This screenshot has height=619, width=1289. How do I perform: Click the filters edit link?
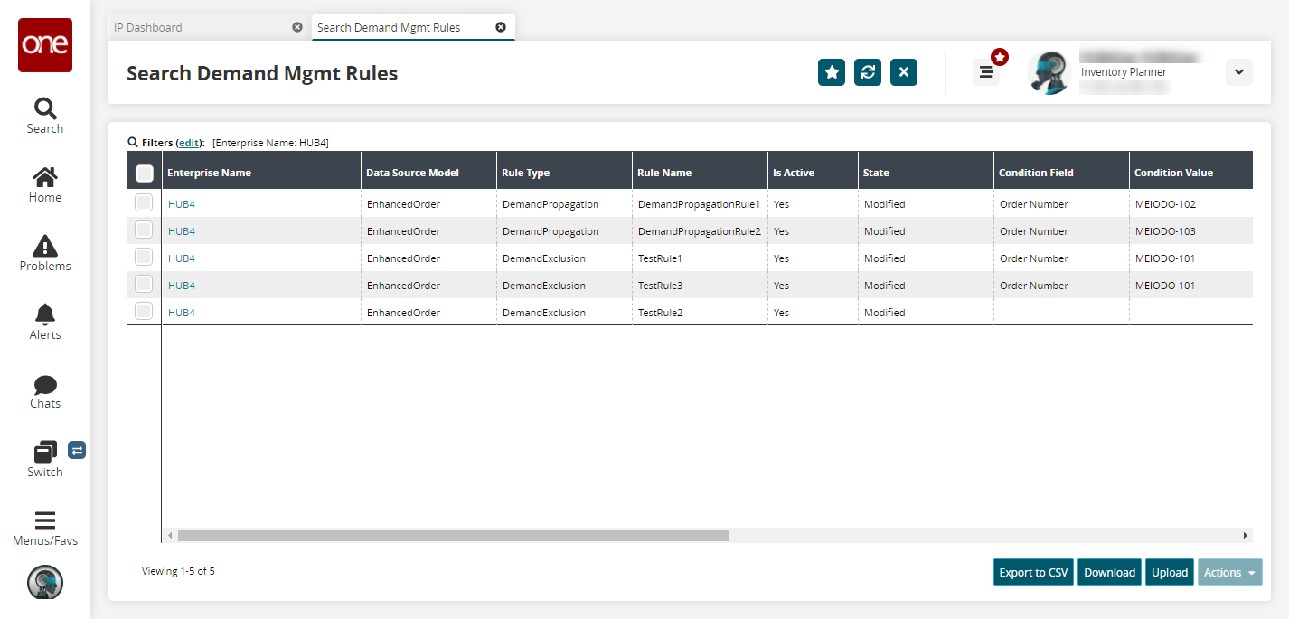[189, 143]
